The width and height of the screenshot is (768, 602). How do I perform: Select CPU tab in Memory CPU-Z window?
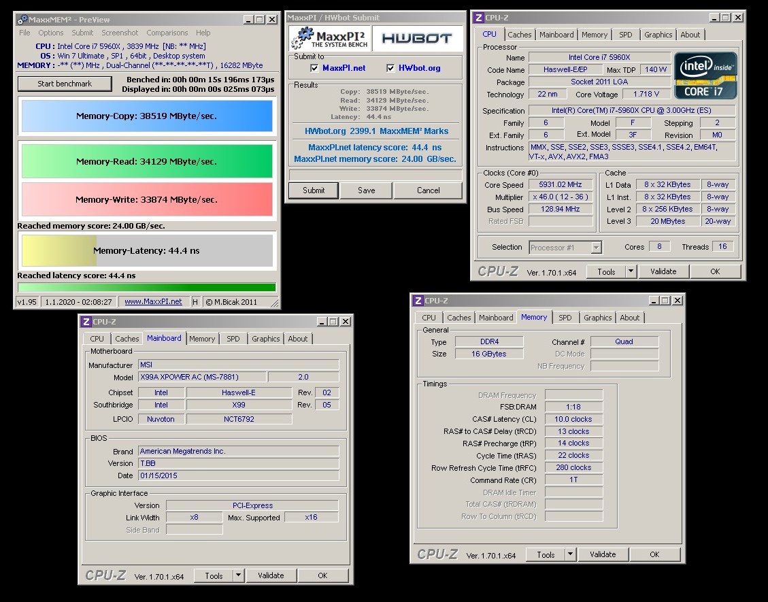[x=429, y=318]
